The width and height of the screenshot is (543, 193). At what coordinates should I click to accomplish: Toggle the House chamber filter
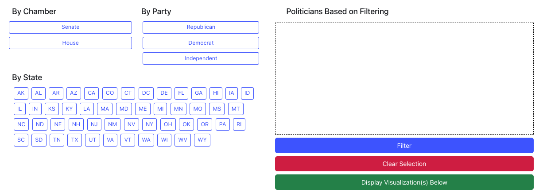pos(70,43)
